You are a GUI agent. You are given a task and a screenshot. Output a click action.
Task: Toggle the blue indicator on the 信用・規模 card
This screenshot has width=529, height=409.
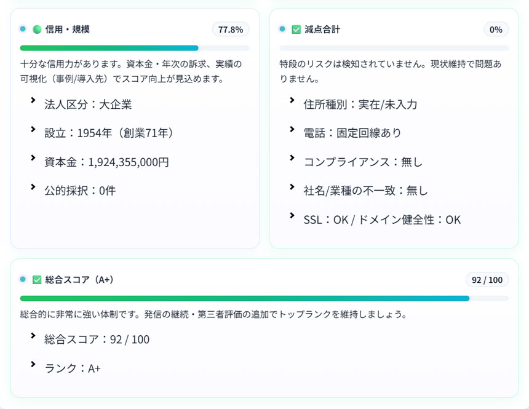point(22,28)
